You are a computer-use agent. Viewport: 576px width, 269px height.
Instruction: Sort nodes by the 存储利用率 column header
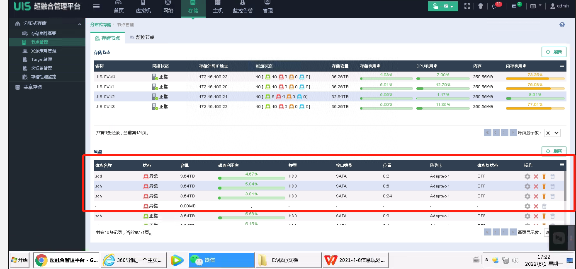click(x=370, y=66)
